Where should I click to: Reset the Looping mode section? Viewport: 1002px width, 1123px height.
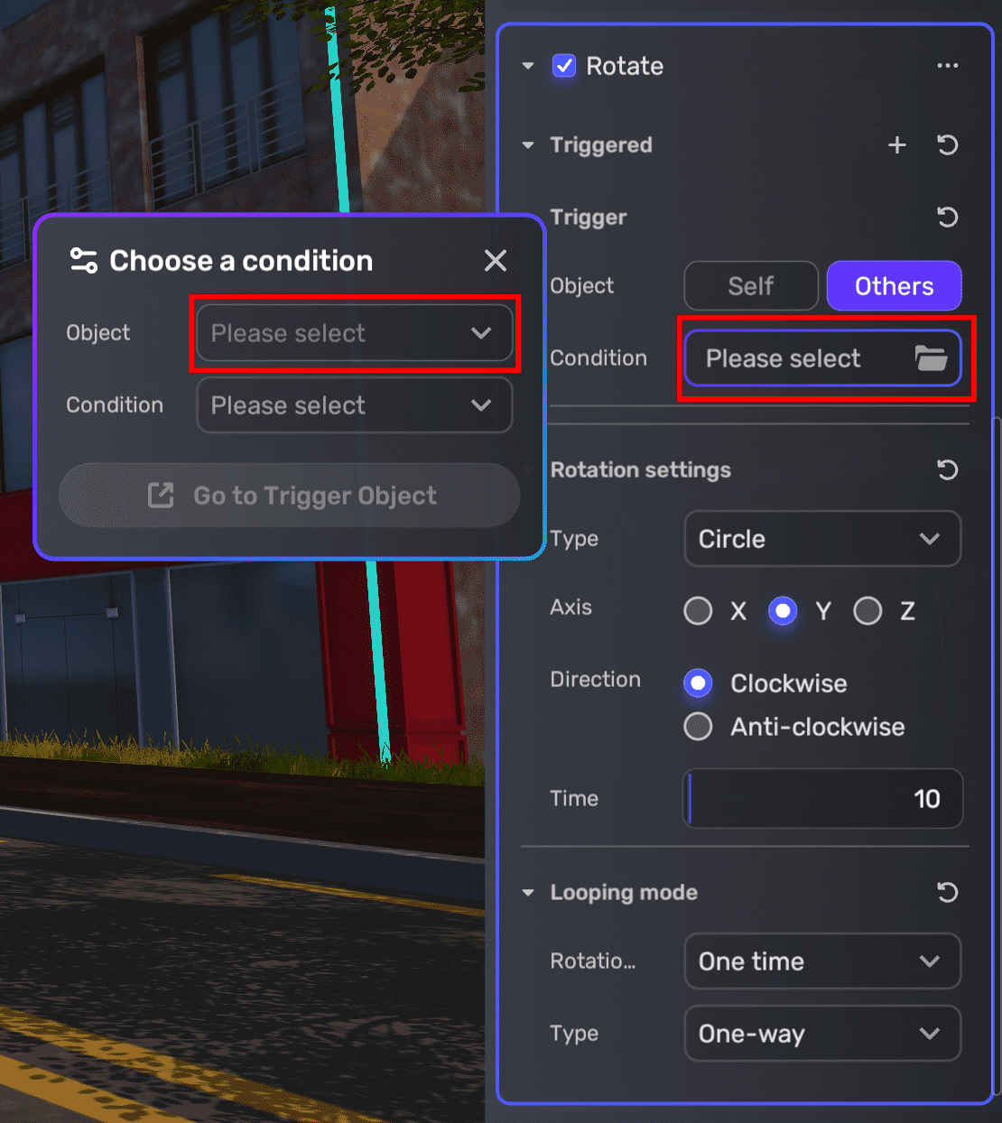pyautogui.click(x=947, y=893)
